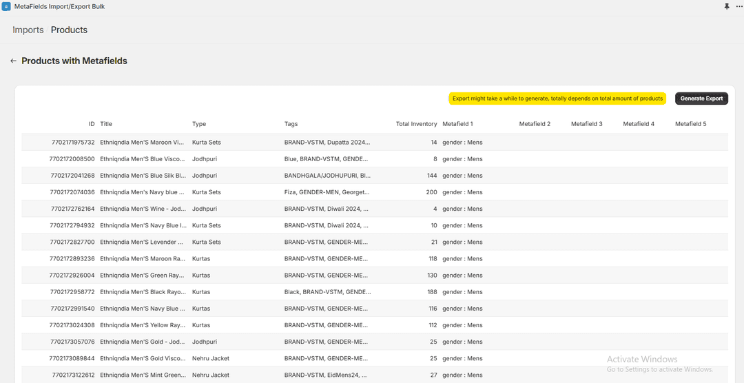Switch to the Imports tab
The image size is (744, 383).
[28, 30]
